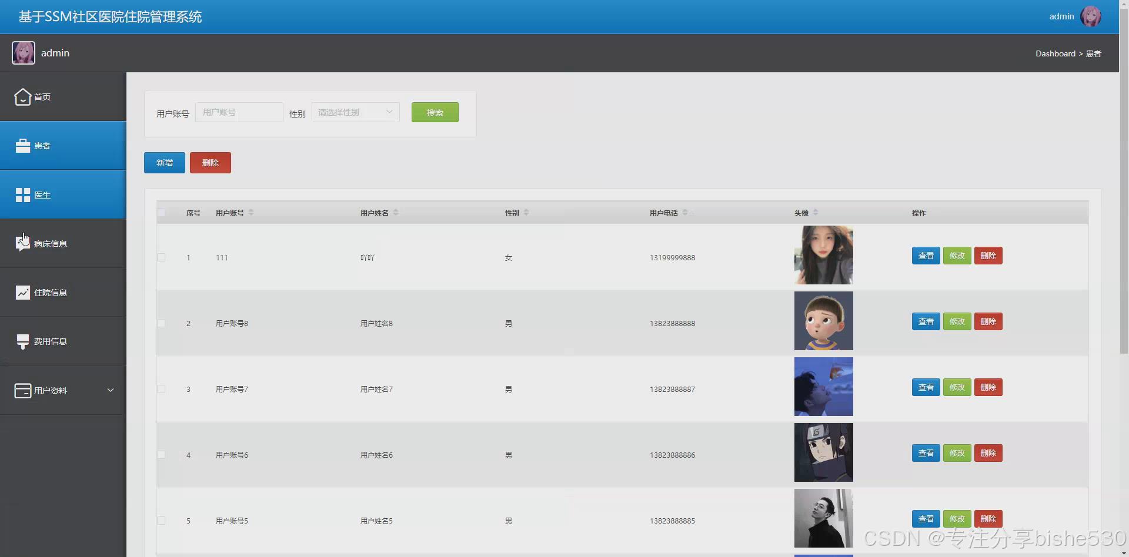1129x557 pixels.
Task: Click 删除 for 用户账号8
Action: (988, 321)
